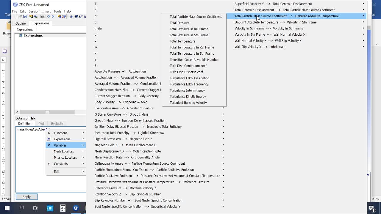Expand the Functions submenu
This screenshot has width=381, height=214.
coord(66,133)
